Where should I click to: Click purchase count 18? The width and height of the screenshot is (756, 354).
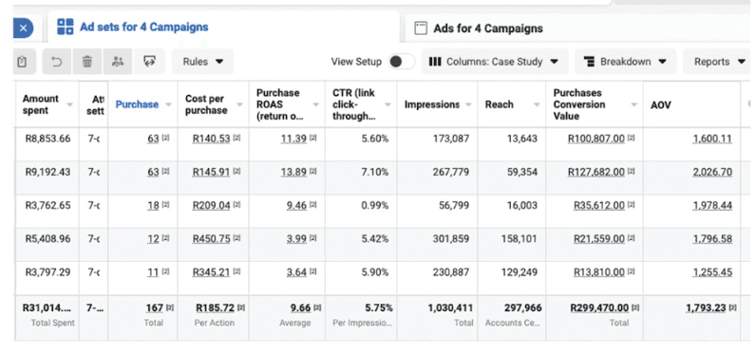[153, 206]
